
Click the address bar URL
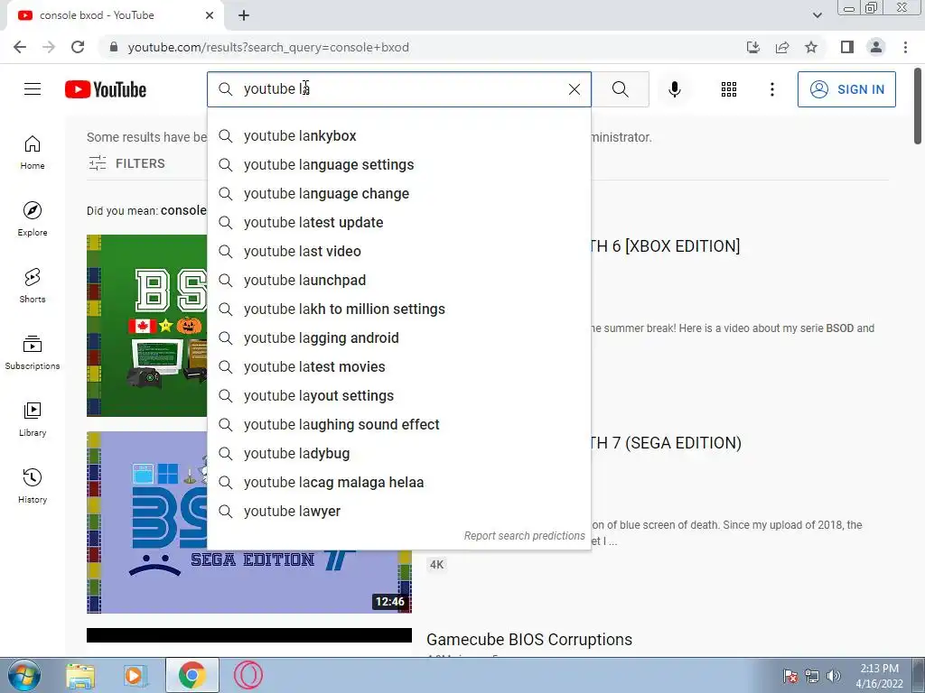click(x=268, y=47)
